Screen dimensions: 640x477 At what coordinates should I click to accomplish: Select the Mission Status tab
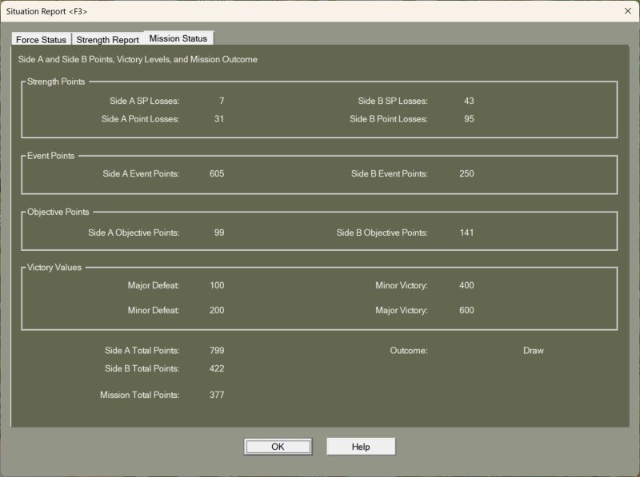pos(178,38)
